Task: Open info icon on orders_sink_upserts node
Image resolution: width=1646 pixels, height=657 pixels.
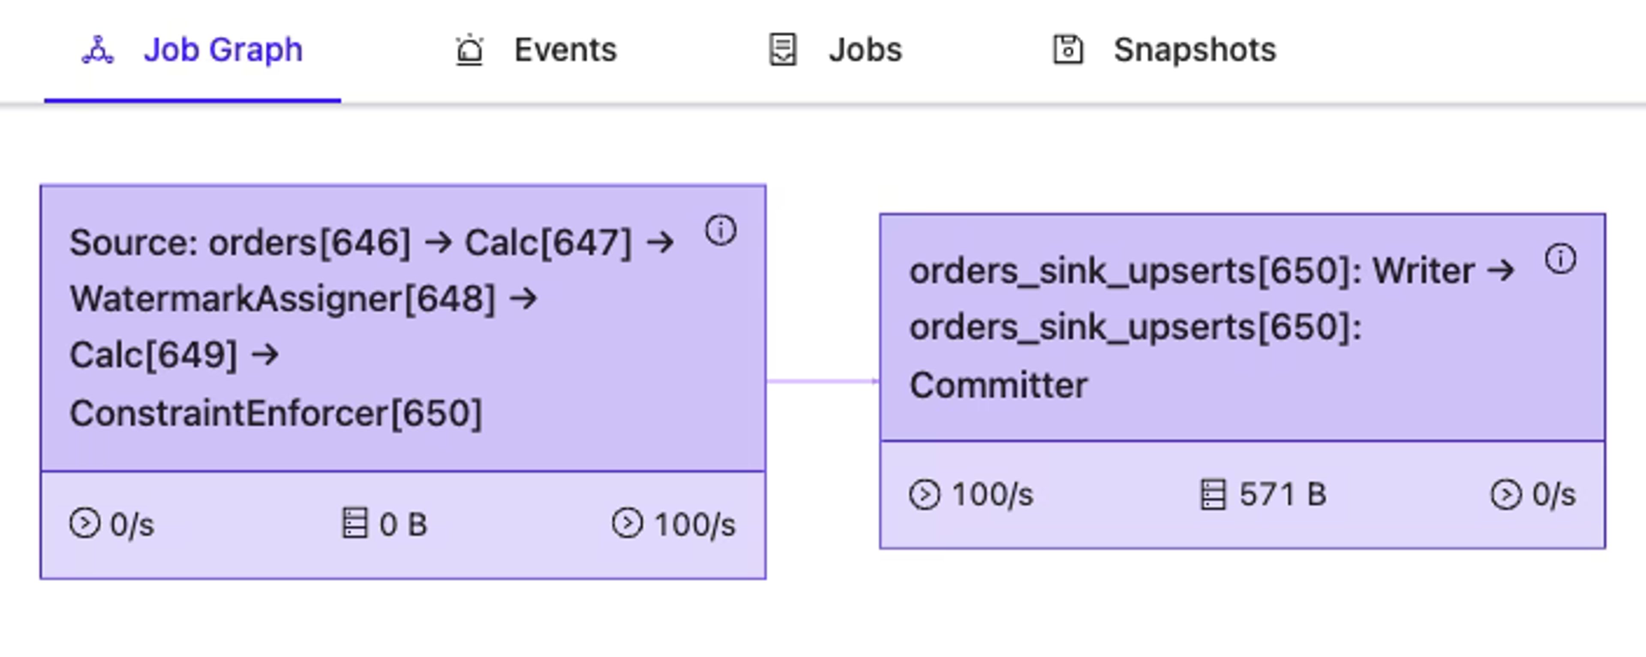Action: [1560, 259]
